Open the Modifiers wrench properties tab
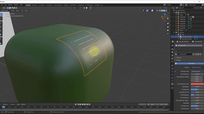 (x=172, y=69)
